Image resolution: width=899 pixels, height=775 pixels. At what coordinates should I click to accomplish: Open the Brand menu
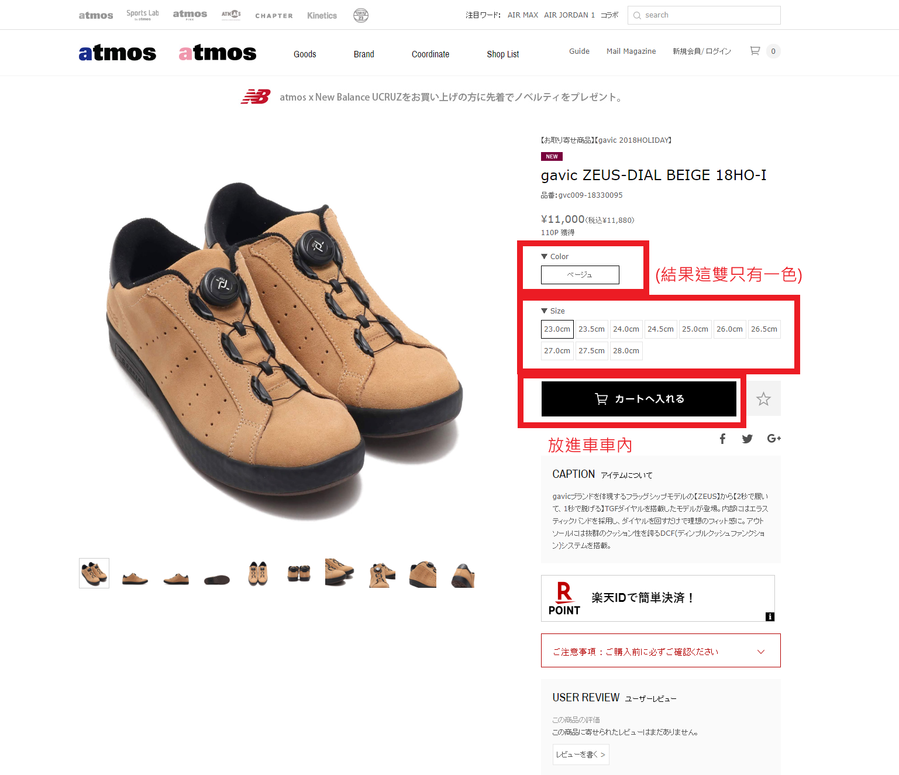[x=364, y=54]
